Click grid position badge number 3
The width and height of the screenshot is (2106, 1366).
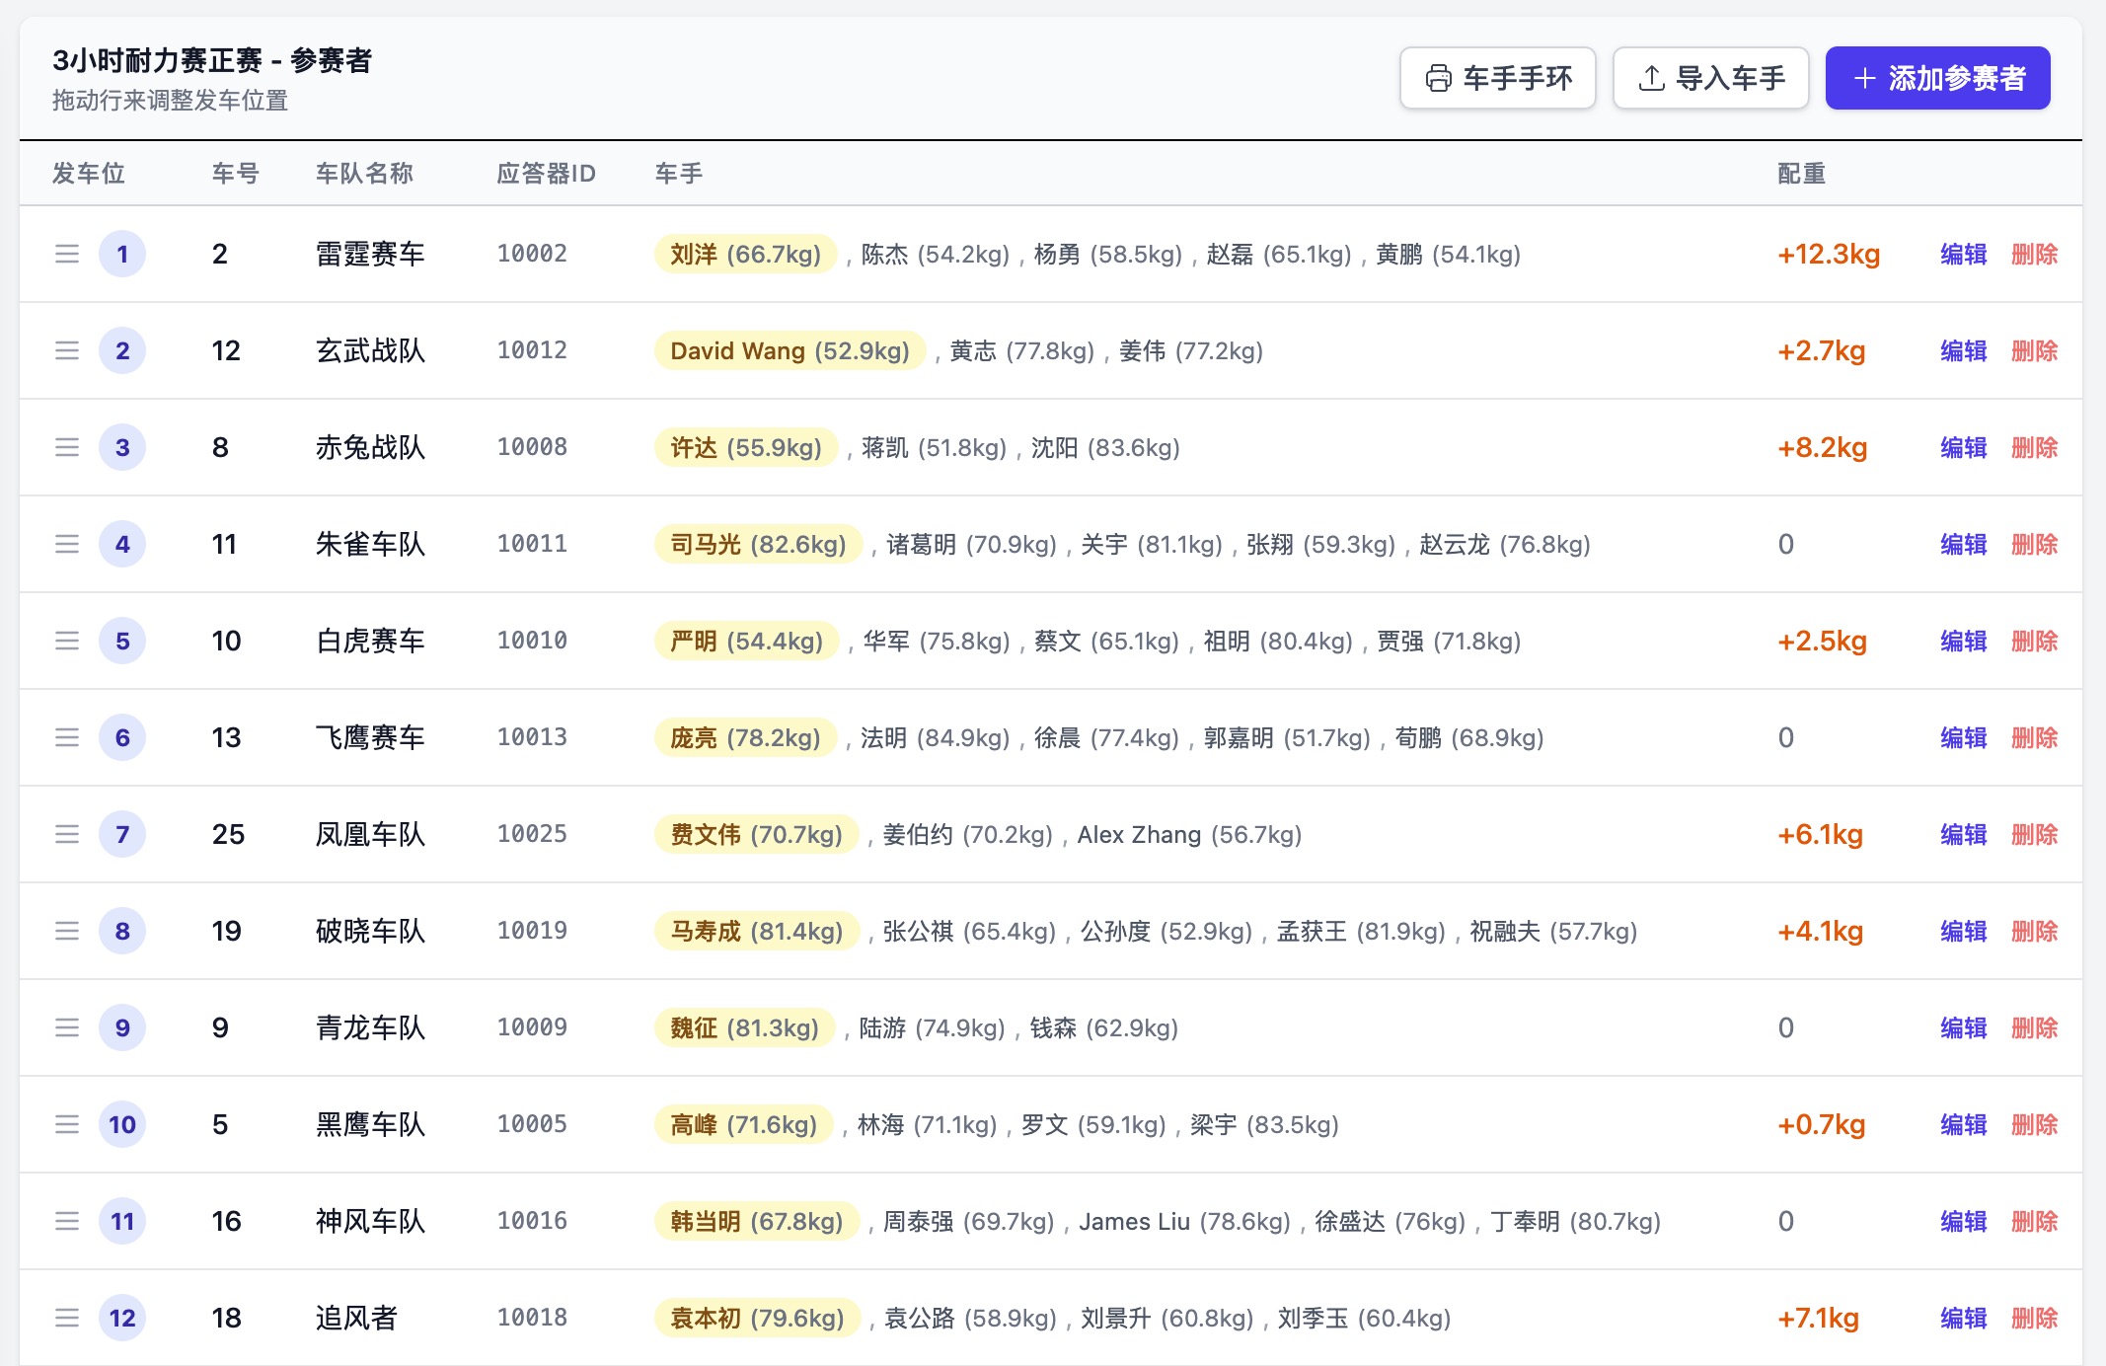point(122,448)
